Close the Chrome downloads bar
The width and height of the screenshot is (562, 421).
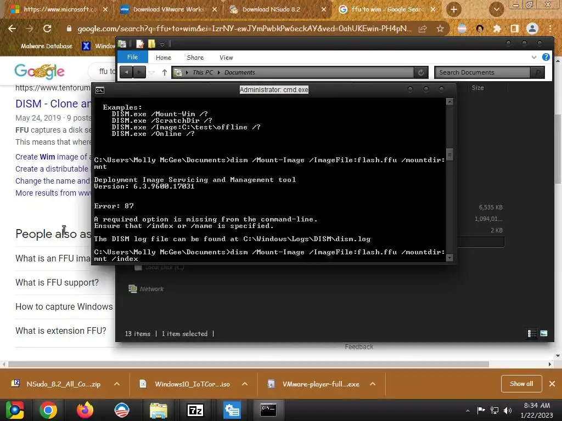pos(552,384)
